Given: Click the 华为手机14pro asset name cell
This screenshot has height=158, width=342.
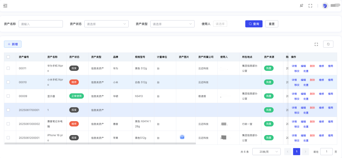Looking at the screenshot, I should click(55, 68).
